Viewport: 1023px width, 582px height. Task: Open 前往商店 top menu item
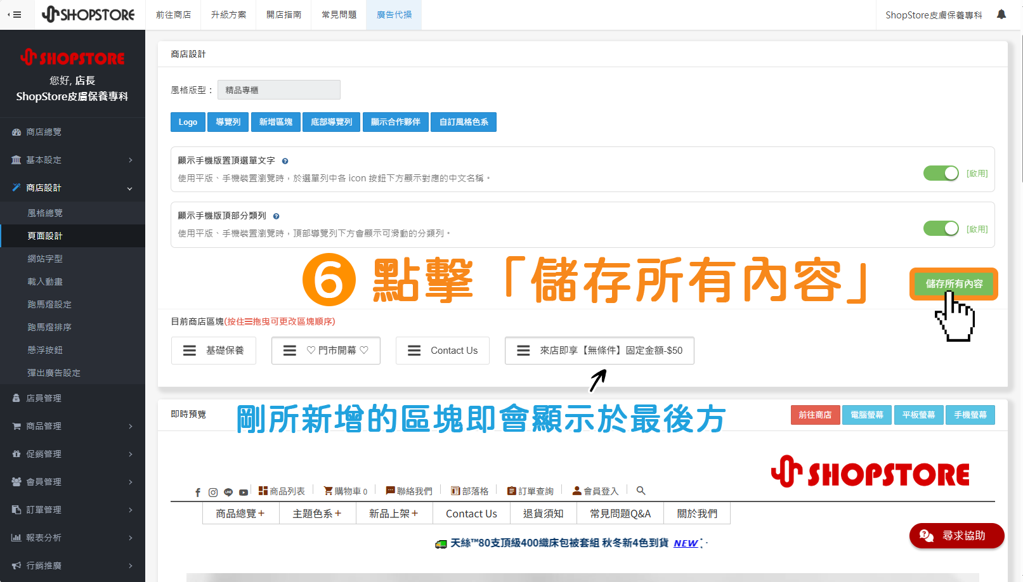pos(173,15)
